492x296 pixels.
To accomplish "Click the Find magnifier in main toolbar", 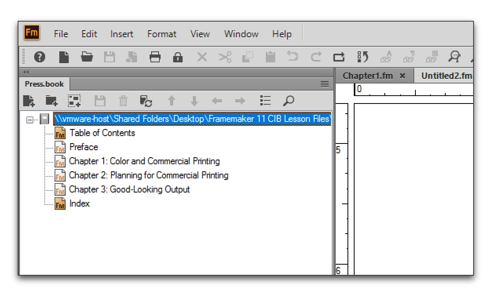I will tap(454, 57).
